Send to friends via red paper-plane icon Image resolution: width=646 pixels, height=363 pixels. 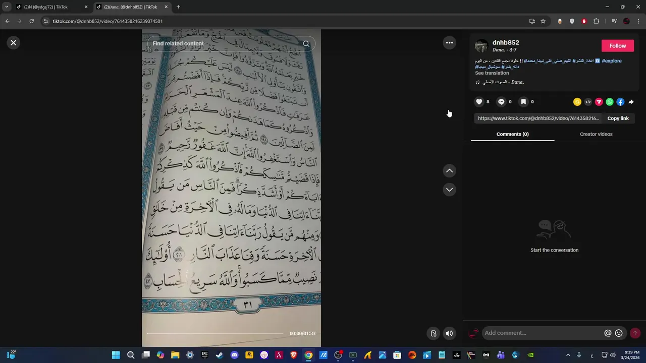[x=599, y=102]
